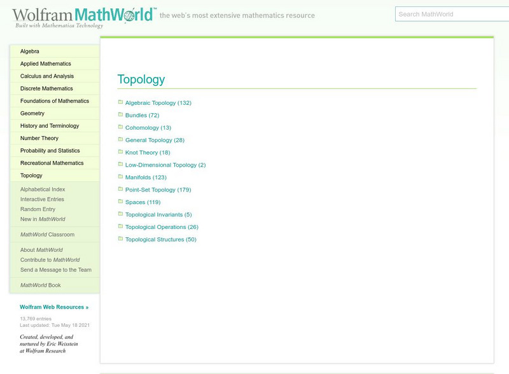Open History and Terminology category
Image resolution: width=509 pixels, height=374 pixels.
click(55, 126)
